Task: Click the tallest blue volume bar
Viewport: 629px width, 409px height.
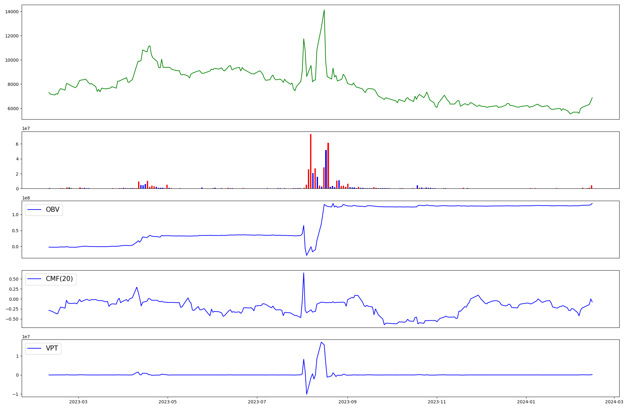Action: coord(326,169)
